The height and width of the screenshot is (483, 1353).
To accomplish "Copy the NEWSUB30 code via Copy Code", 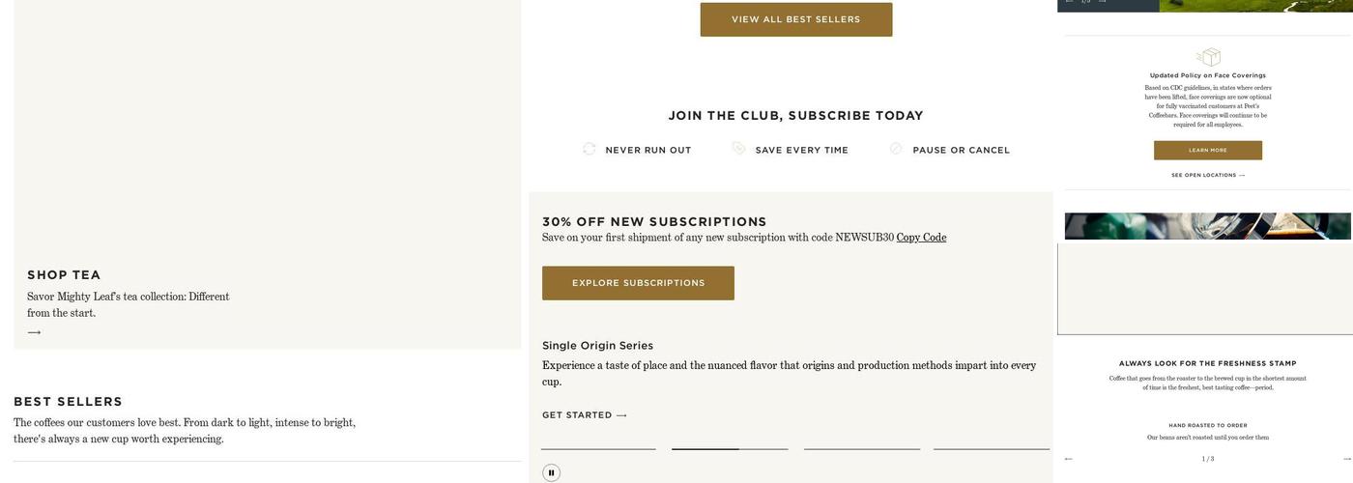I will [921, 238].
